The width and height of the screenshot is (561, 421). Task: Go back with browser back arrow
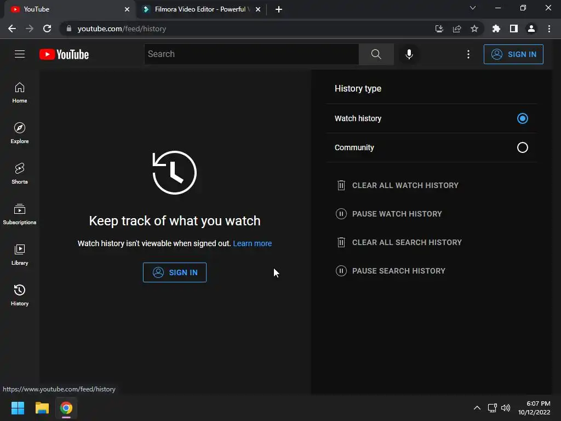[x=12, y=29]
